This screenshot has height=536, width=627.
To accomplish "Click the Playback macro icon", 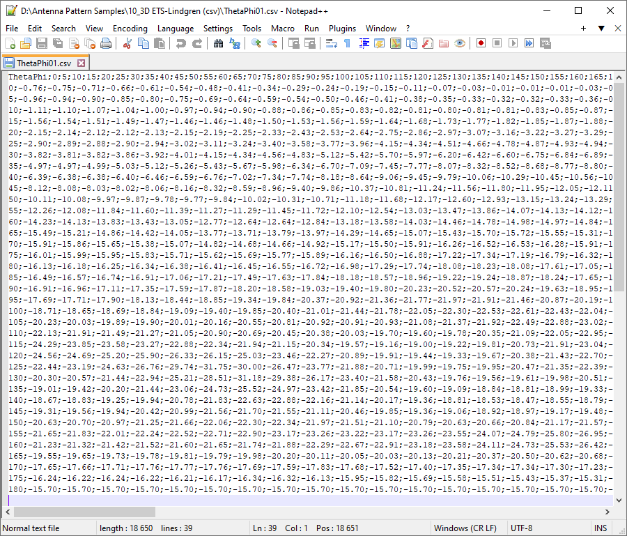I will tap(513, 43).
